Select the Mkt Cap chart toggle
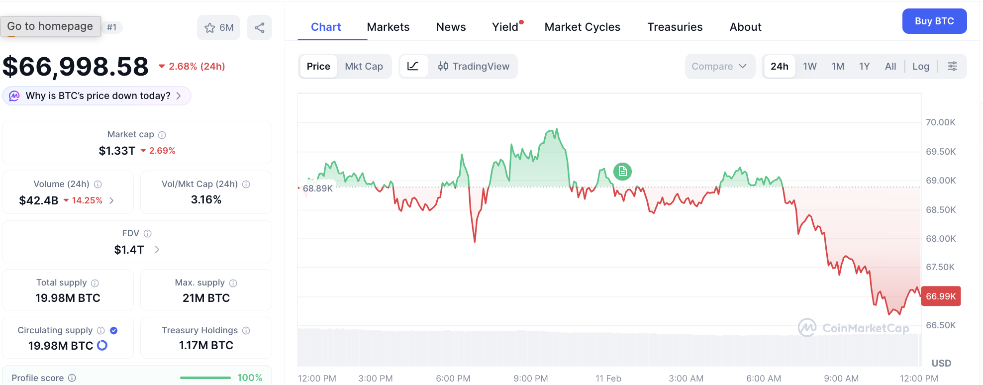The width and height of the screenshot is (983, 385). (364, 66)
